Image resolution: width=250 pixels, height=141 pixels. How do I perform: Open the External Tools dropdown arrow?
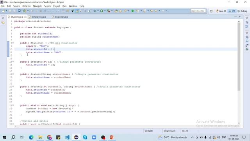click(112, 11)
